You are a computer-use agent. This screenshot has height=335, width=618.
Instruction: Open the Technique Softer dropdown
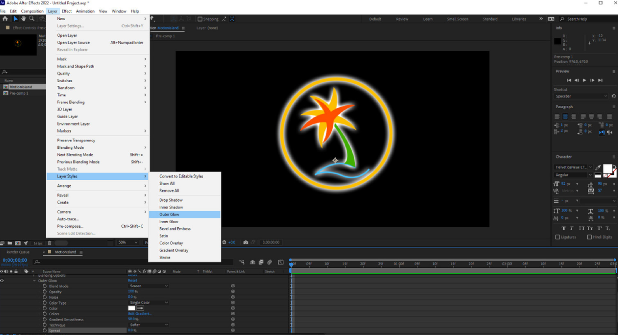click(x=149, y=325)
